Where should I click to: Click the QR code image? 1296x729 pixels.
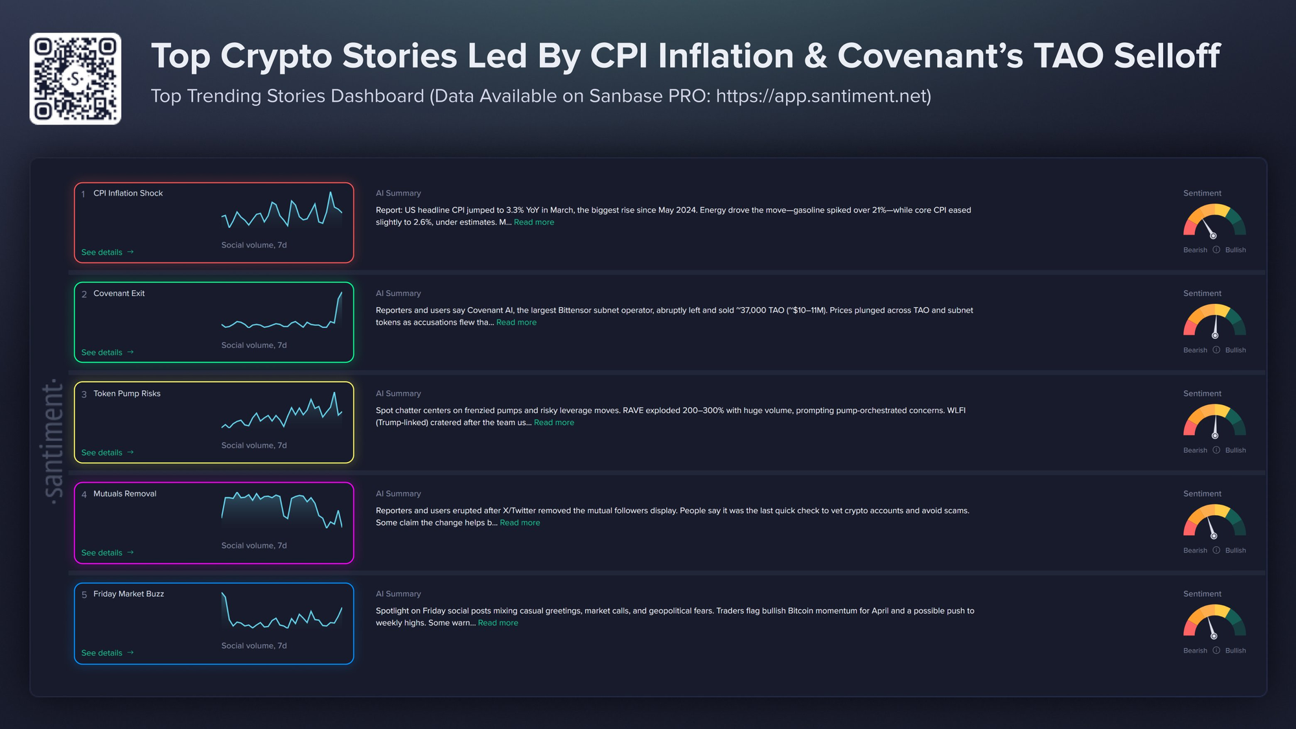point(75,78)
